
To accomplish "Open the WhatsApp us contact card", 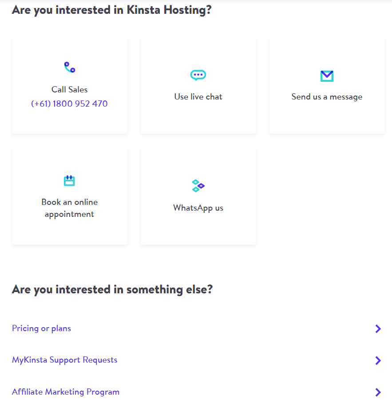I will coord(198,196).
